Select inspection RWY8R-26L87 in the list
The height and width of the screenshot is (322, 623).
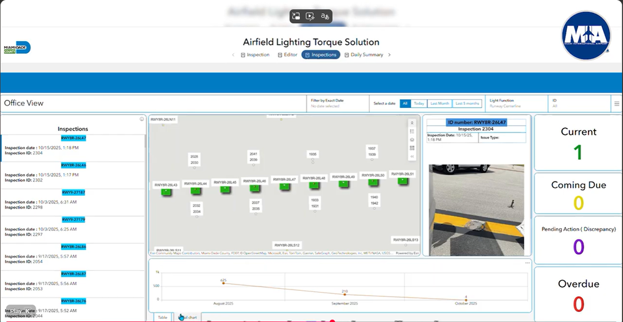click(73, 284)
